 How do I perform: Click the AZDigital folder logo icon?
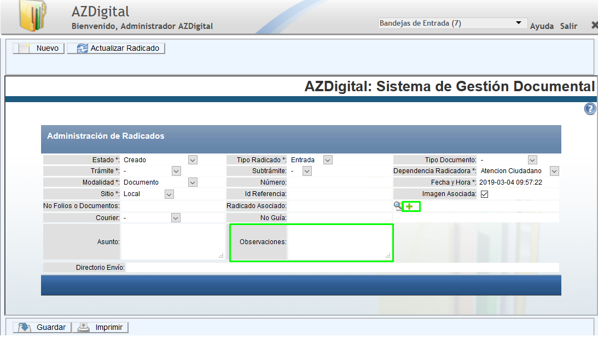coord(33,16)
